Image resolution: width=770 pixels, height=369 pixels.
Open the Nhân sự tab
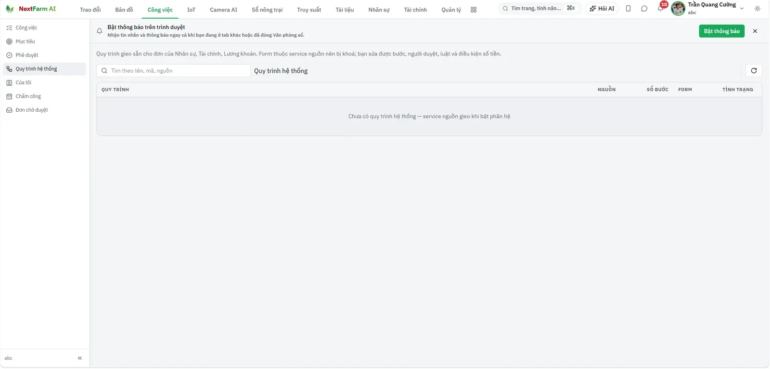[x=379, y=10]
